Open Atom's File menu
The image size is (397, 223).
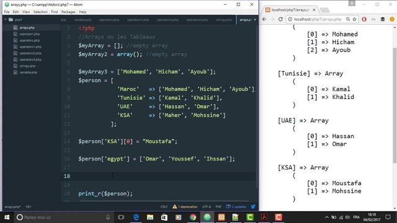[7, 12]
